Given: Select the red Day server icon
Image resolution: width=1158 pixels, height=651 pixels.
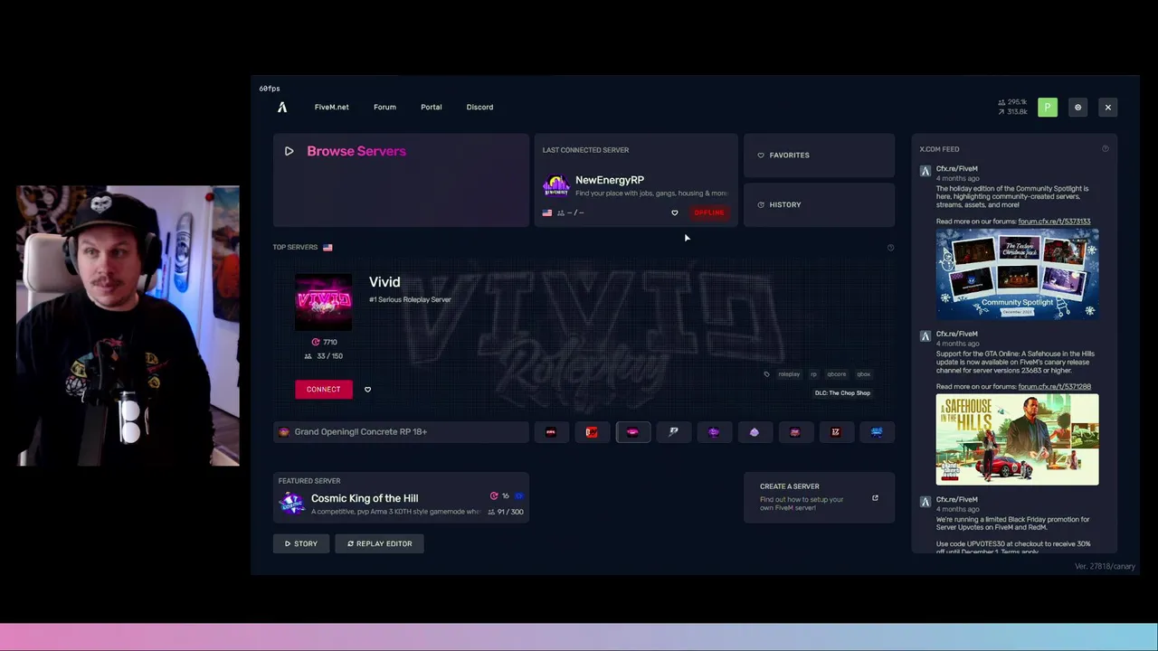Looking at the screenshot, I should [x=592, y=432].
